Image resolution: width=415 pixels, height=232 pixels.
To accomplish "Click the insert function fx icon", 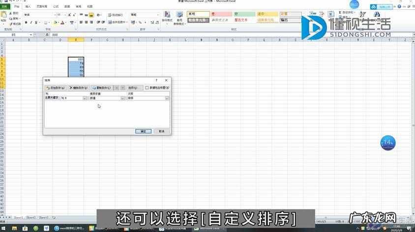I will coord(47,34).
